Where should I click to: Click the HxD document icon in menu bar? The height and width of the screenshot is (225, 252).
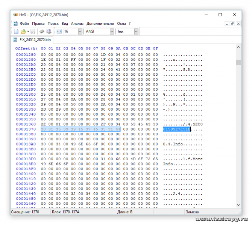pos(16,23)
